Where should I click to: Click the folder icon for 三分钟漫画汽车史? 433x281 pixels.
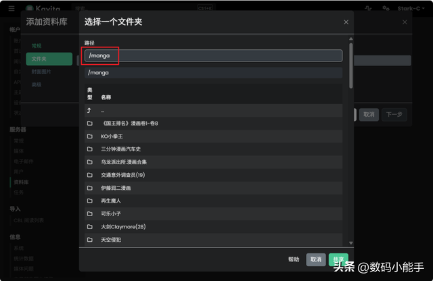[90, 149]
